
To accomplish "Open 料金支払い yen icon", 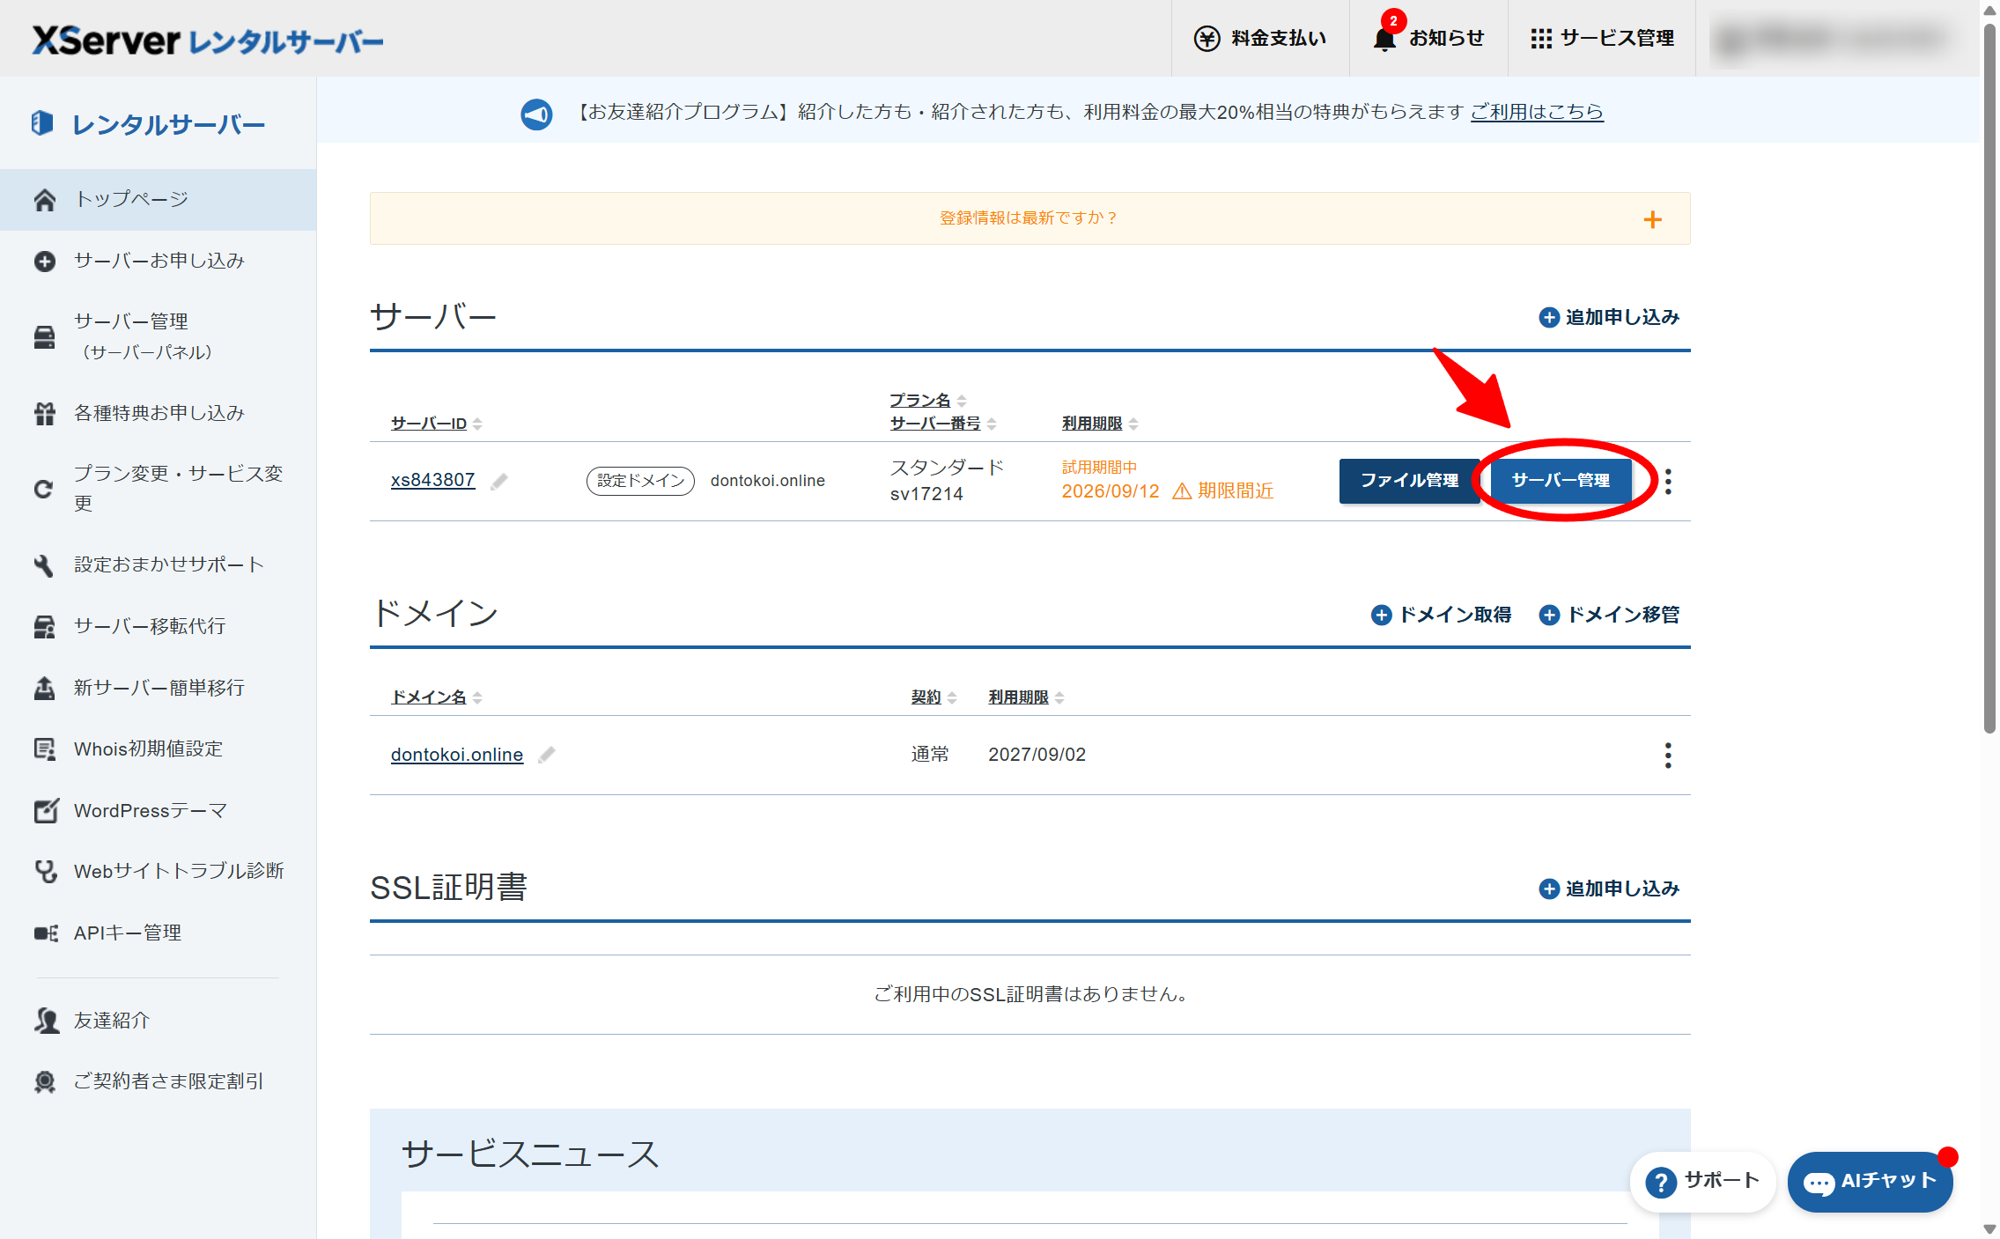I will (x=1207, y=39).
